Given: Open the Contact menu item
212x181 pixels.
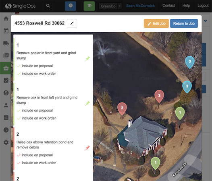Looking at the screenshot, I should click(x=168, y=6).
